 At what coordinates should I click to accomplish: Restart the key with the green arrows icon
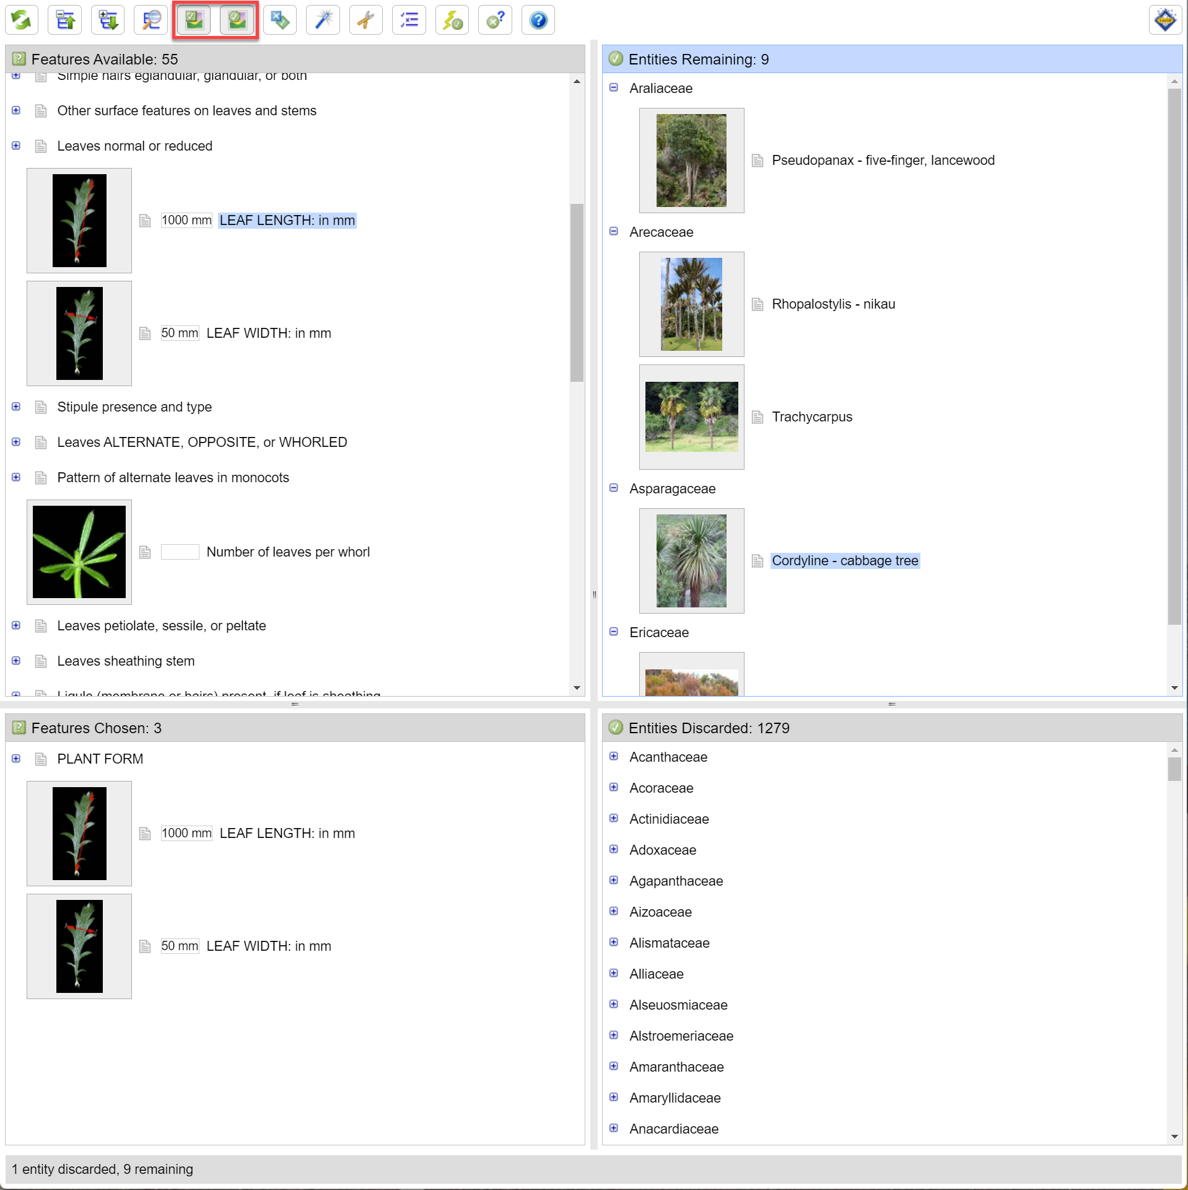[x=22, y=20]
